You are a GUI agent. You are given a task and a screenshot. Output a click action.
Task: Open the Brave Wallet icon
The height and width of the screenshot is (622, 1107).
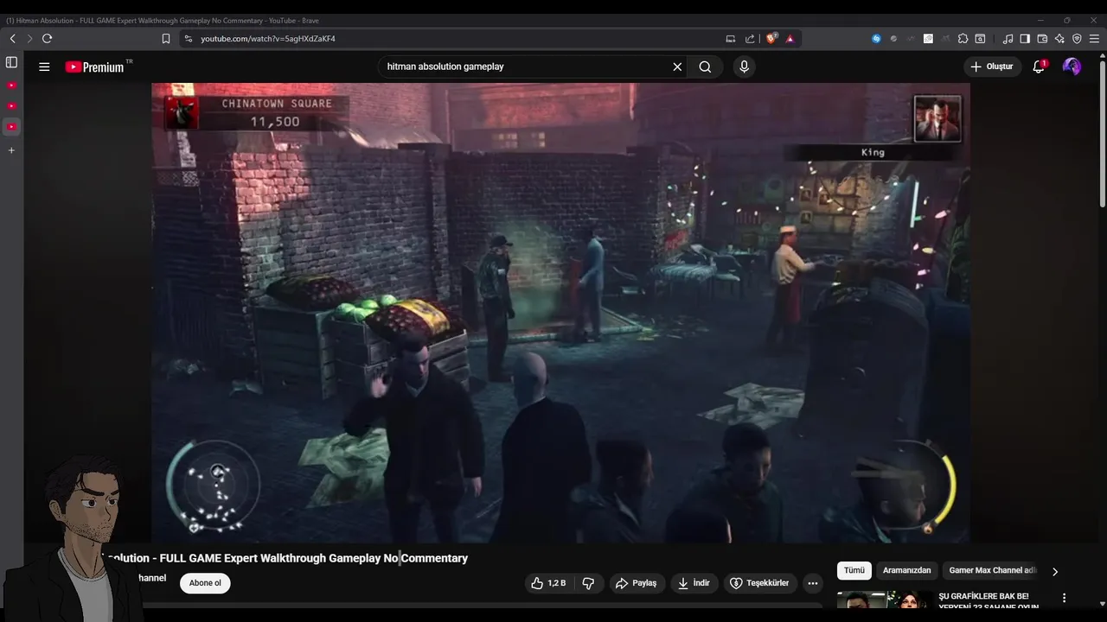1042,39
